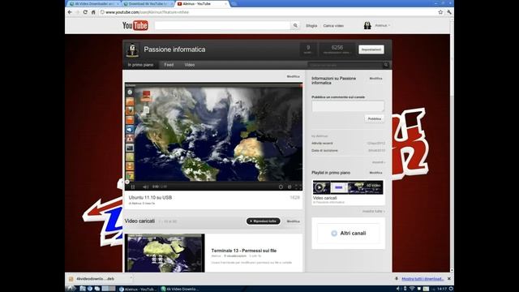
Task: Open the Feed tab
Action: point(169,65)
